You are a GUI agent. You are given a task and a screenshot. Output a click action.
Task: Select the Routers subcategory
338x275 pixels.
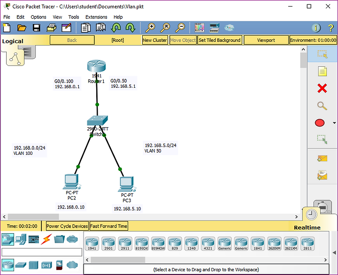tap(8, 265)
